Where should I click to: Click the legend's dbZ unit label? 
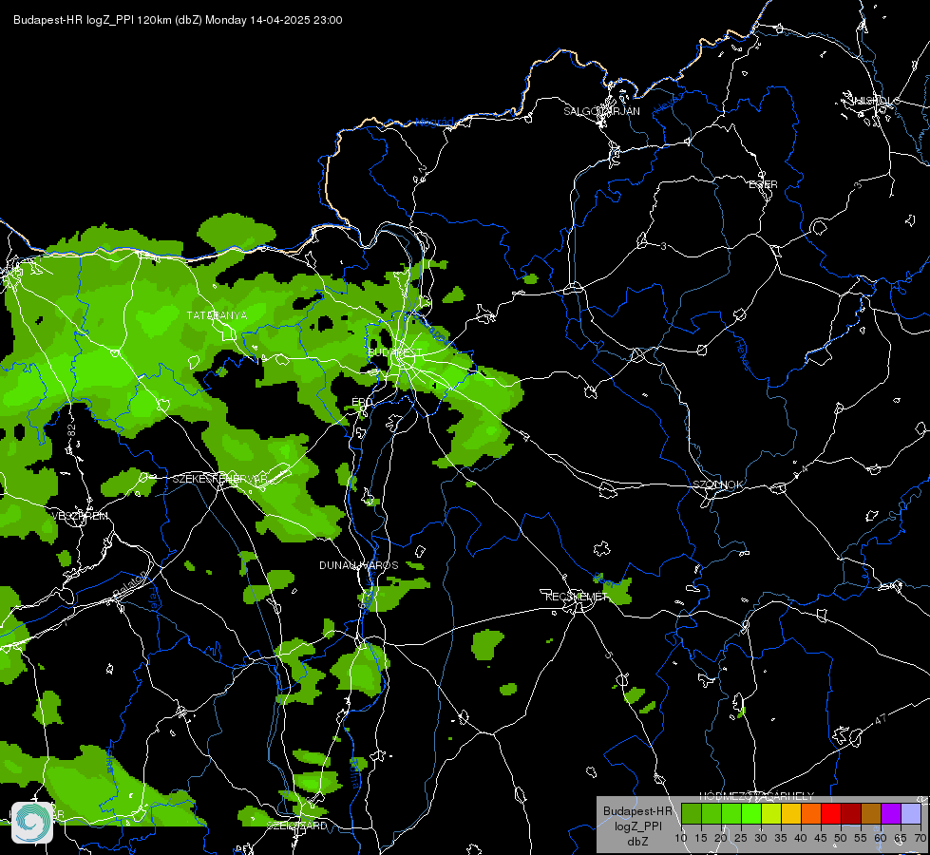coord(638,841)
